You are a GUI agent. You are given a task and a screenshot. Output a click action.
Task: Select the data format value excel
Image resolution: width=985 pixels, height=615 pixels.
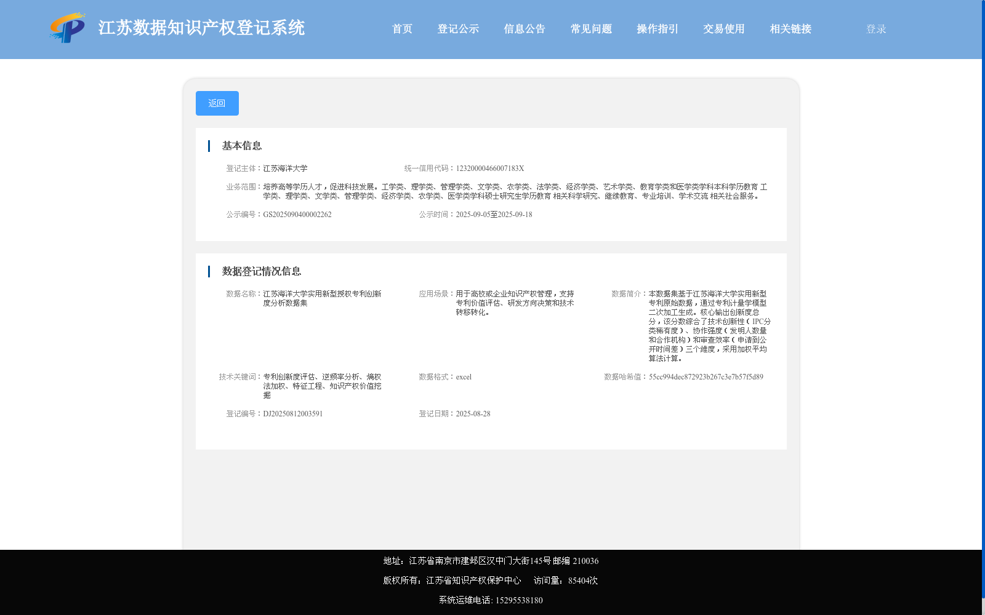(x=464, y=377)
